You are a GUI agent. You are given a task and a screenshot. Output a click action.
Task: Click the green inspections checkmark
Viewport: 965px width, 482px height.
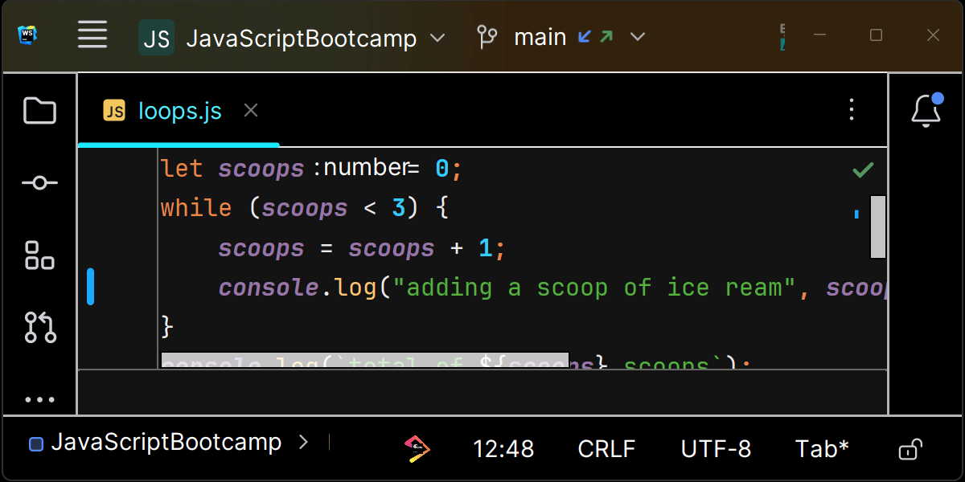863,170
